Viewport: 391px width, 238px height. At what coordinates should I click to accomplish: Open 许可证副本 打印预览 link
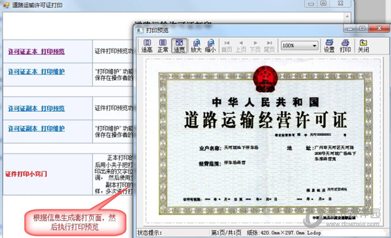36,109
